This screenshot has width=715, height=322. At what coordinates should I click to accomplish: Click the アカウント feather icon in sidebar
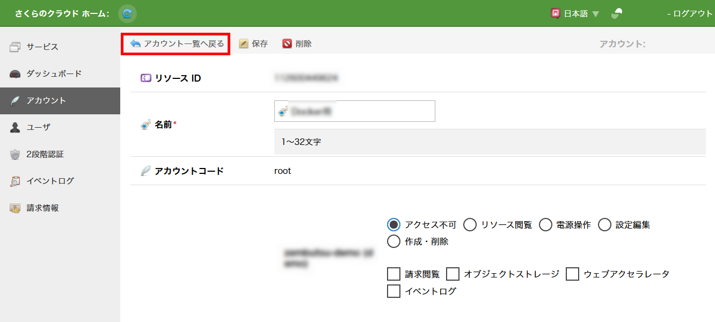coord(16,101)
